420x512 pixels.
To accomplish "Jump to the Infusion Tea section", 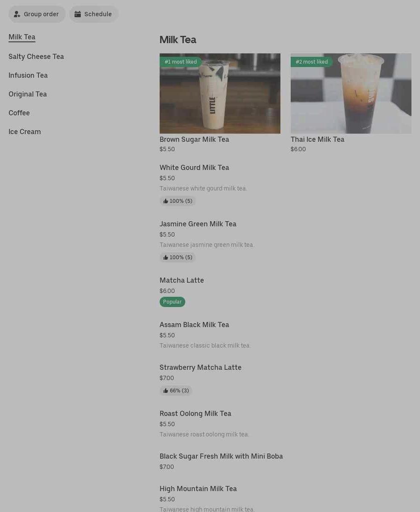I will (x=28, y=76).
